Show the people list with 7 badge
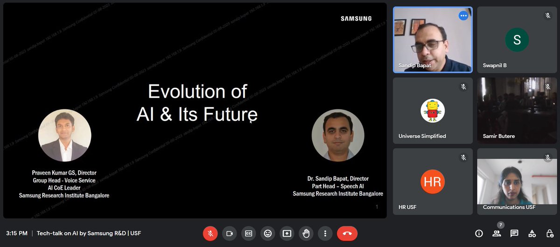560x247 pixels. (497, 233)
